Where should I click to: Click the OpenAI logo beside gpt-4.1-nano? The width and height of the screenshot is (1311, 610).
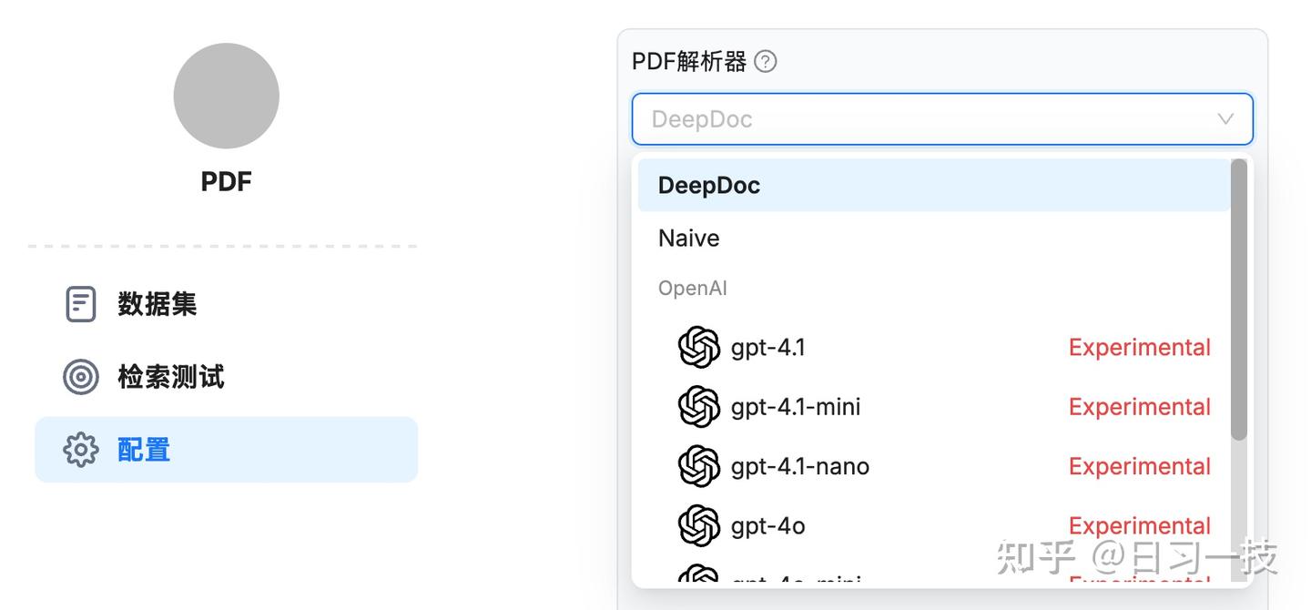coord(699,465)
